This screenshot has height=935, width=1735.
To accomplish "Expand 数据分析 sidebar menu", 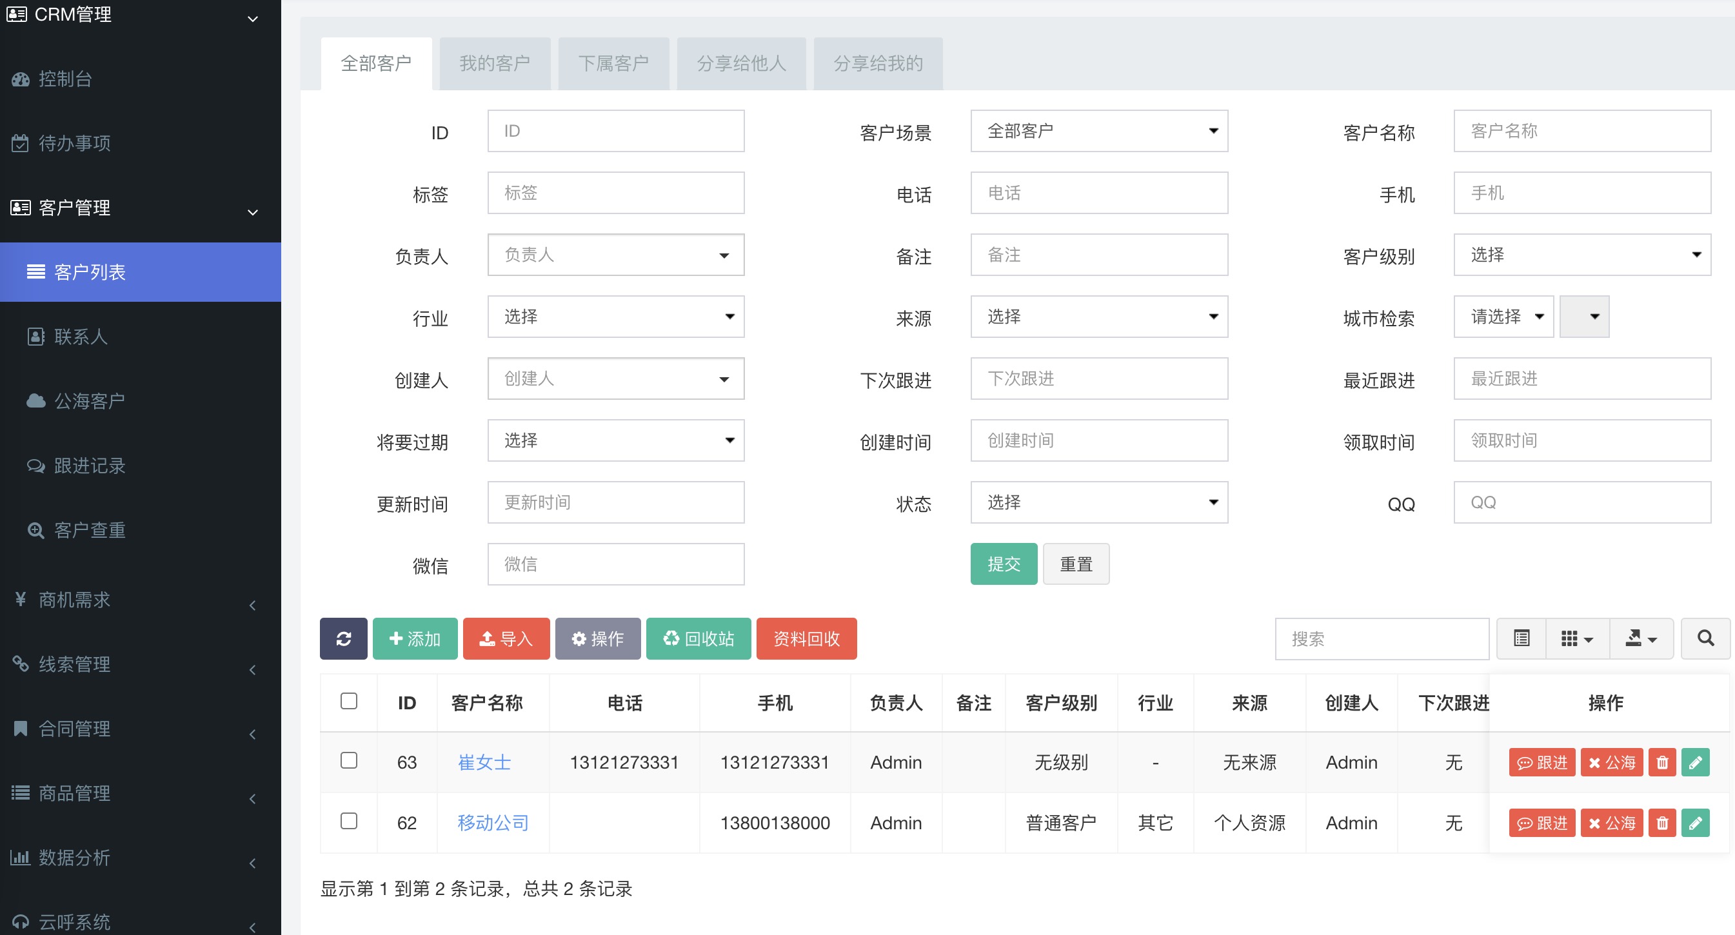I will click(x=140, y=858).
